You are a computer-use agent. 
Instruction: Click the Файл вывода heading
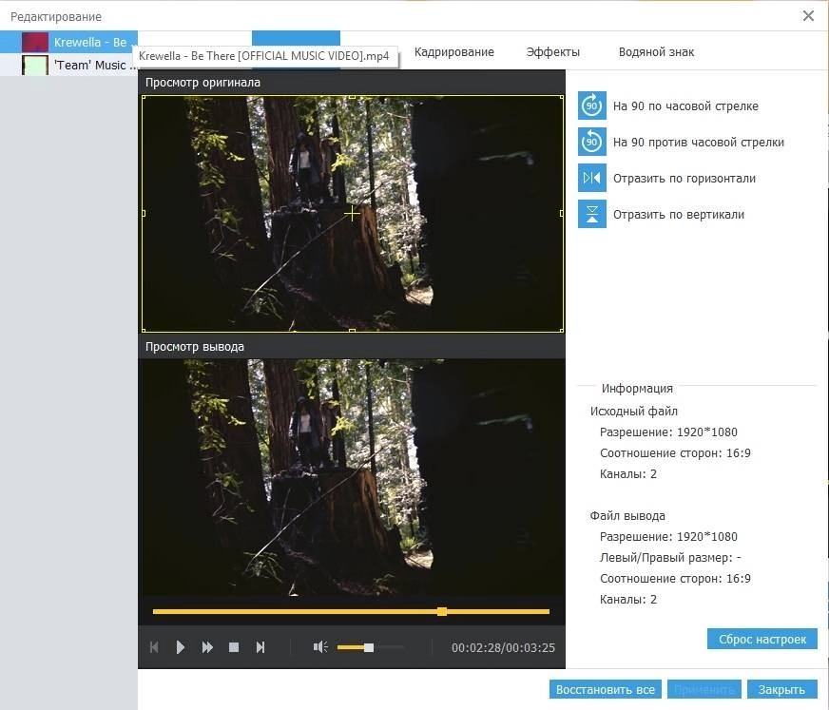pos(627,515)
